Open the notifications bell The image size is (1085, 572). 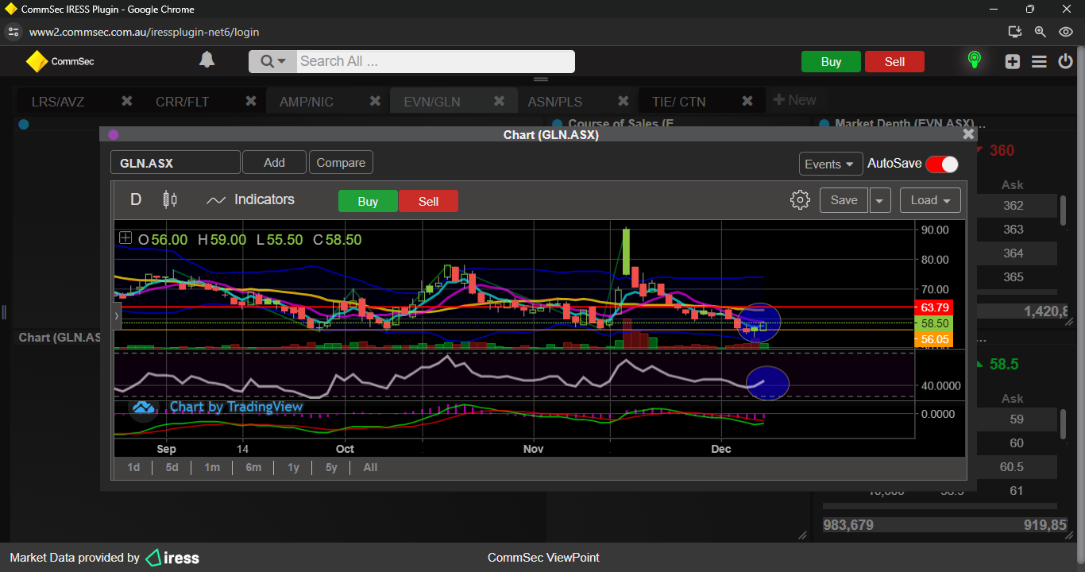207,60
